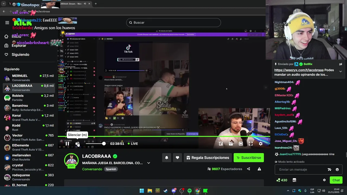347x195 pixels.
Task: Adjust the player volume slider handle
Action: pyautogui.click(x=104, y=144)
